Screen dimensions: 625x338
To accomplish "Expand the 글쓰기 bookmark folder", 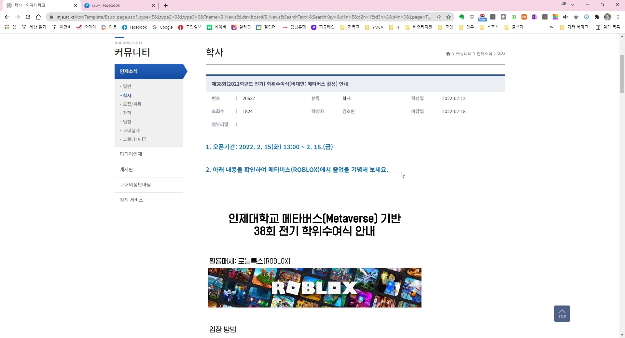I will 514,27.
